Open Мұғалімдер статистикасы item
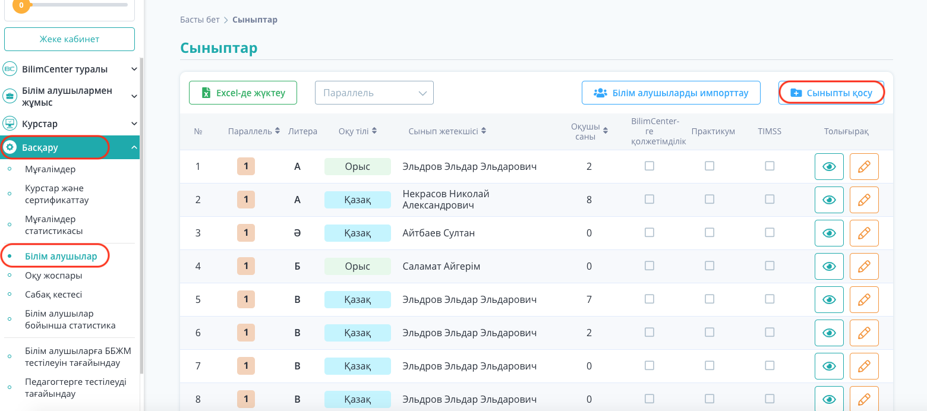927x411 pixels. pyautogui.click(x=54, y=225)
